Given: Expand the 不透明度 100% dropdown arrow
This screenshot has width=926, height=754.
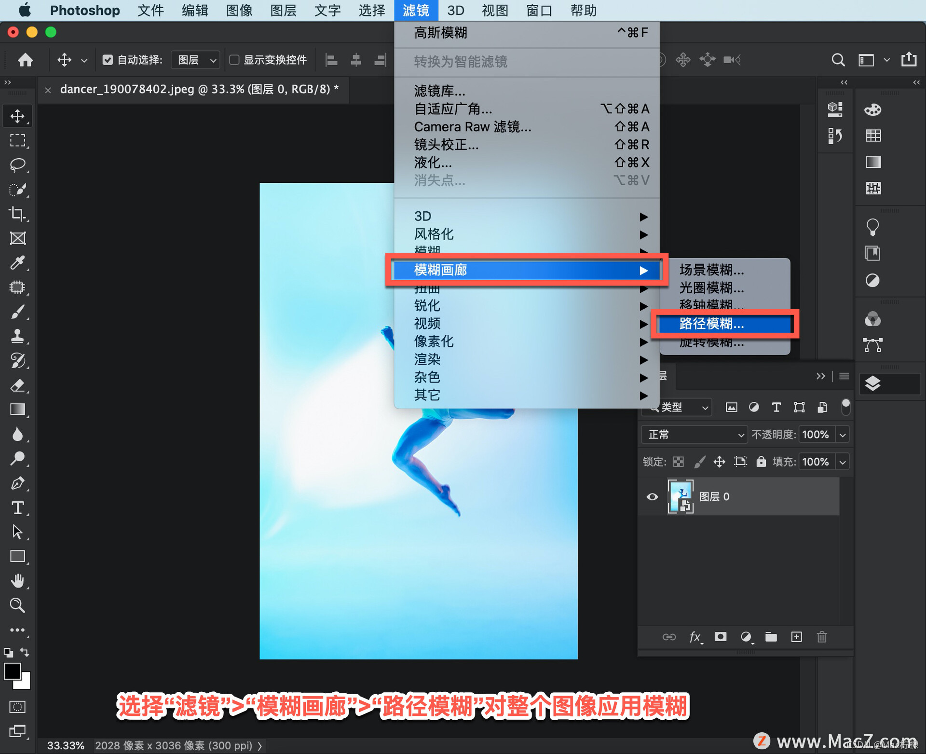Looking at the screenshot, I should coord(843,435).
